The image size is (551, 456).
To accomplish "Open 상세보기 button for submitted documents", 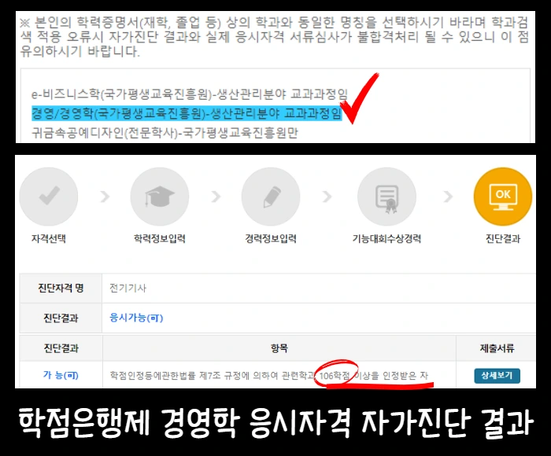I will point(497,376).
